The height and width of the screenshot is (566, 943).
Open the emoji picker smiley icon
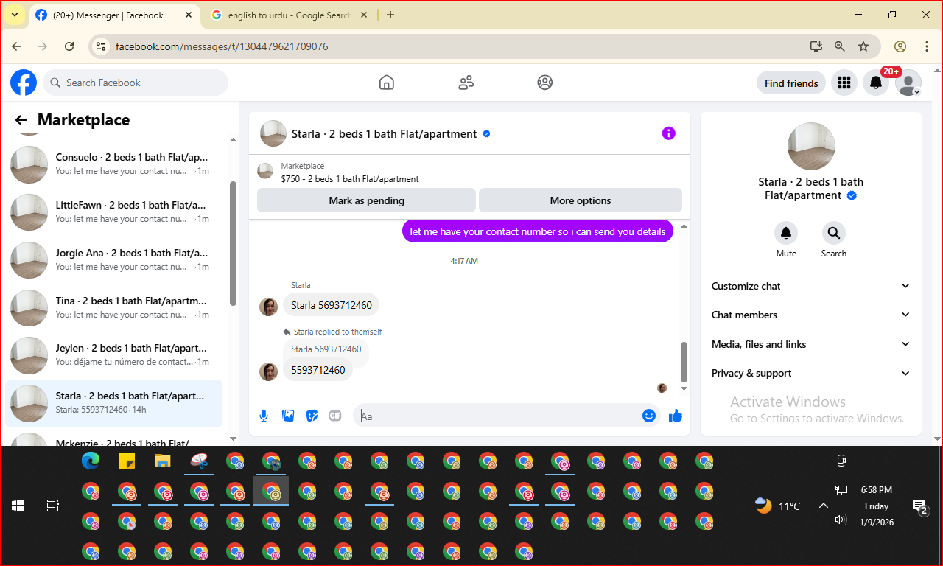point(649,416)
